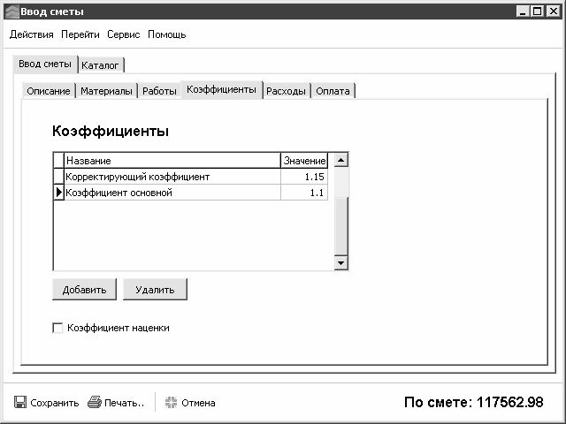
Task: Click the Печать.. label to print
Action: (124, 403)
